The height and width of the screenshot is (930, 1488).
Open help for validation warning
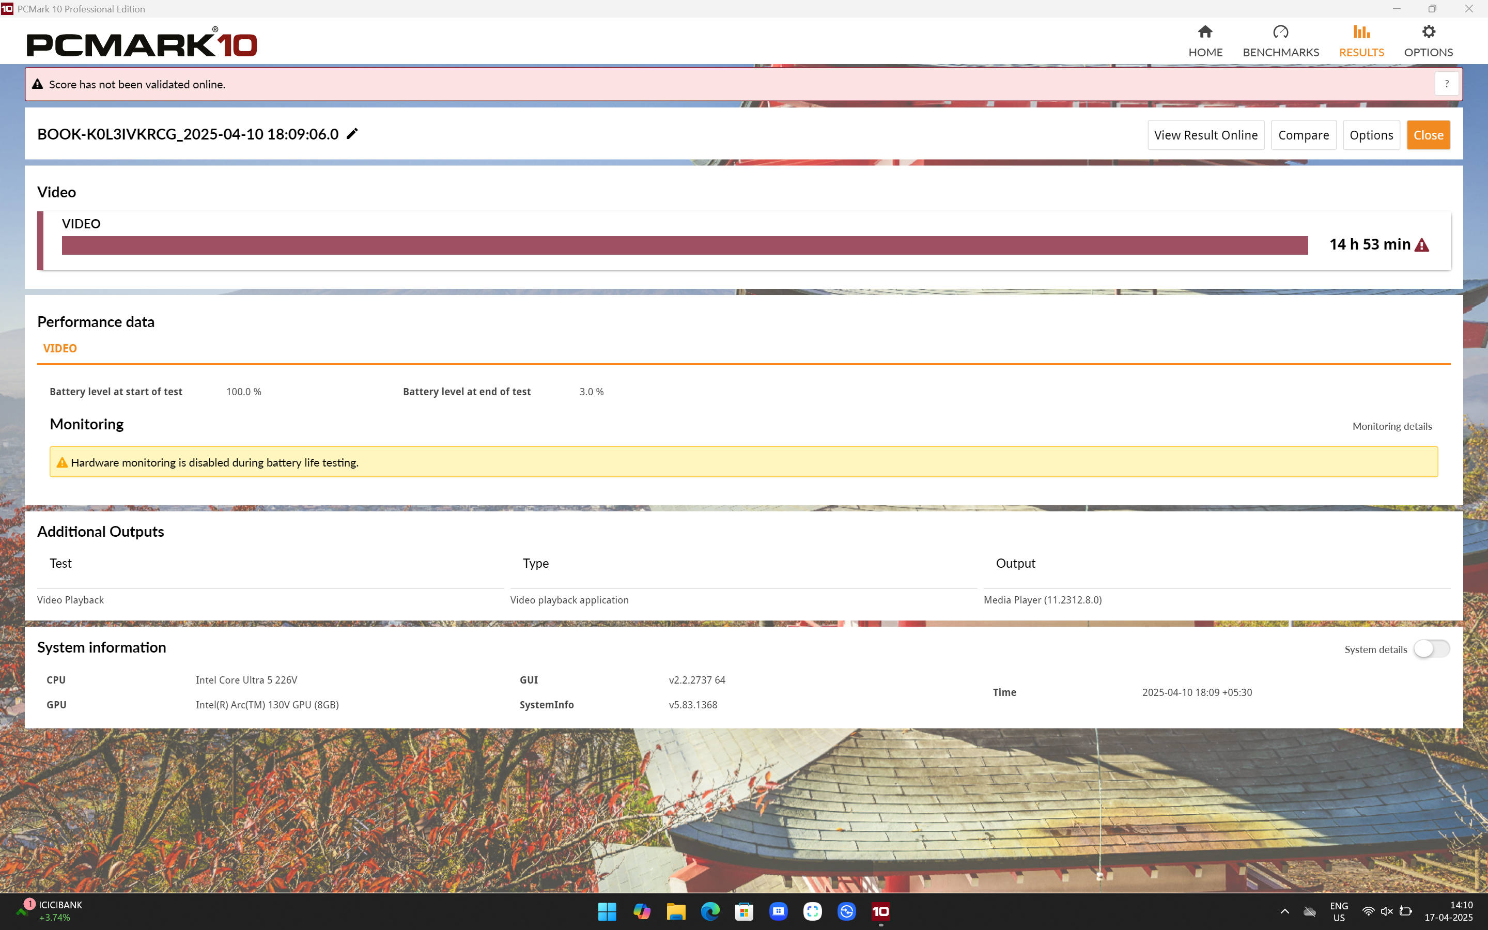1447,84
